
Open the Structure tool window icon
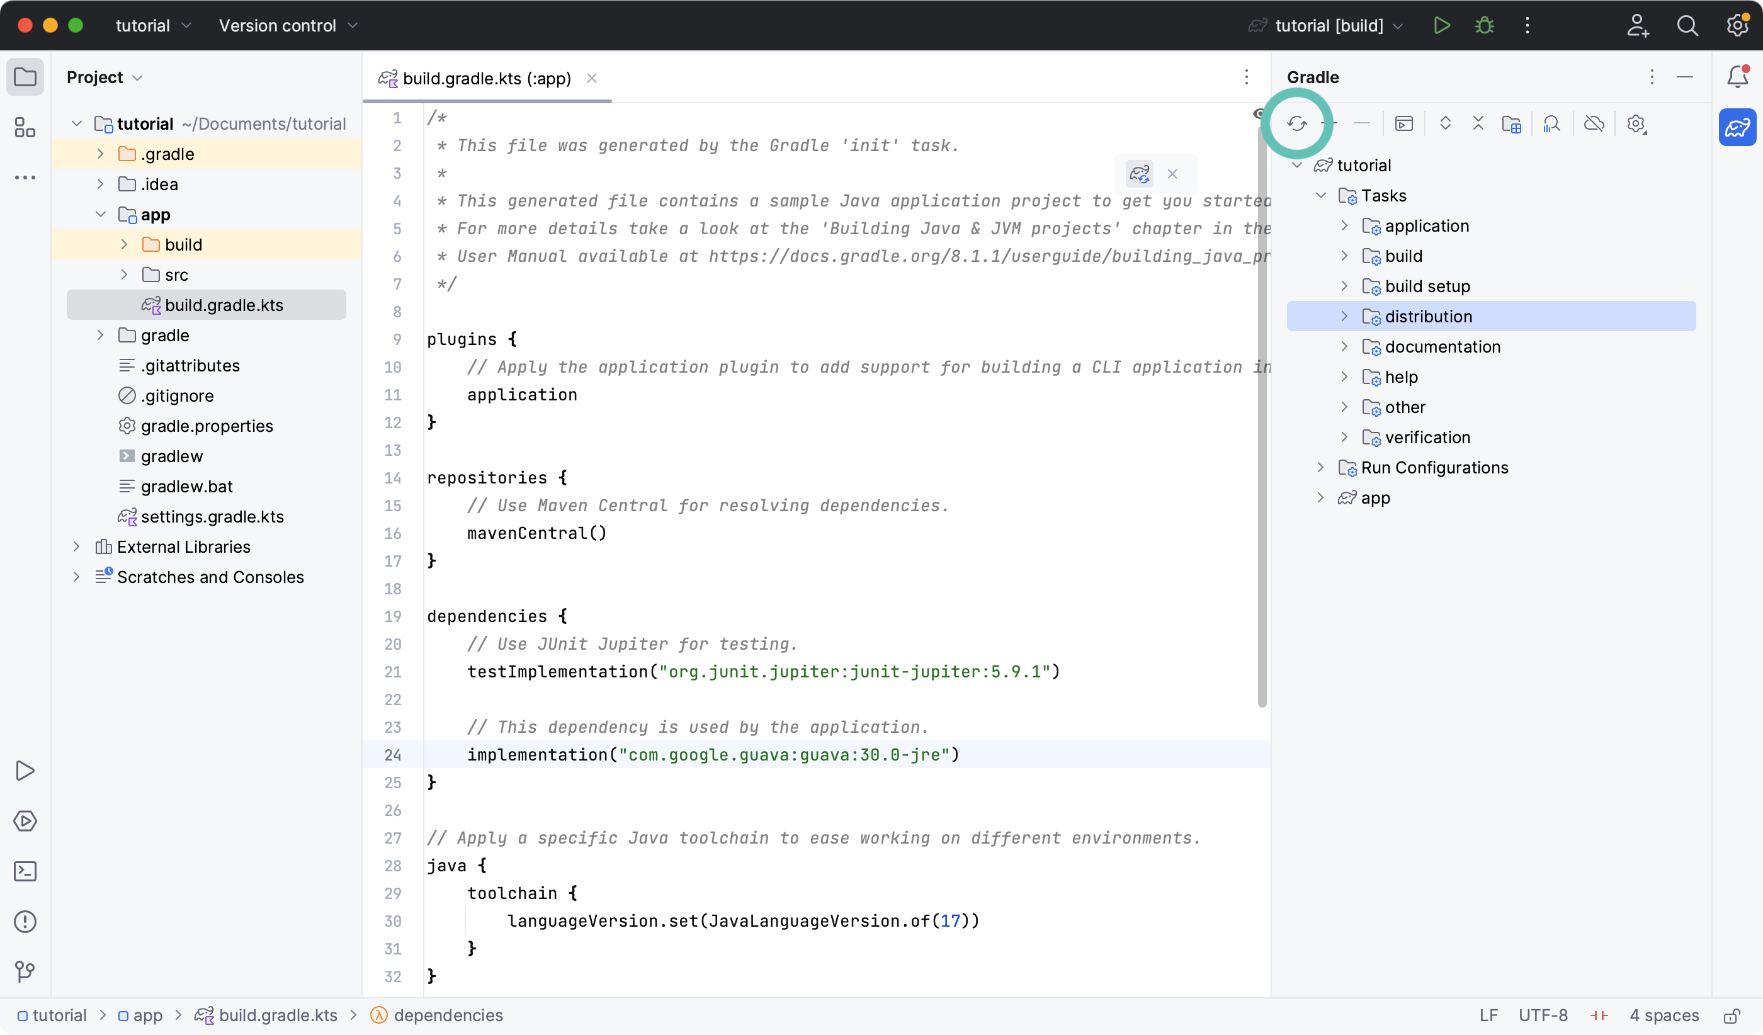(x=25, y=127)
